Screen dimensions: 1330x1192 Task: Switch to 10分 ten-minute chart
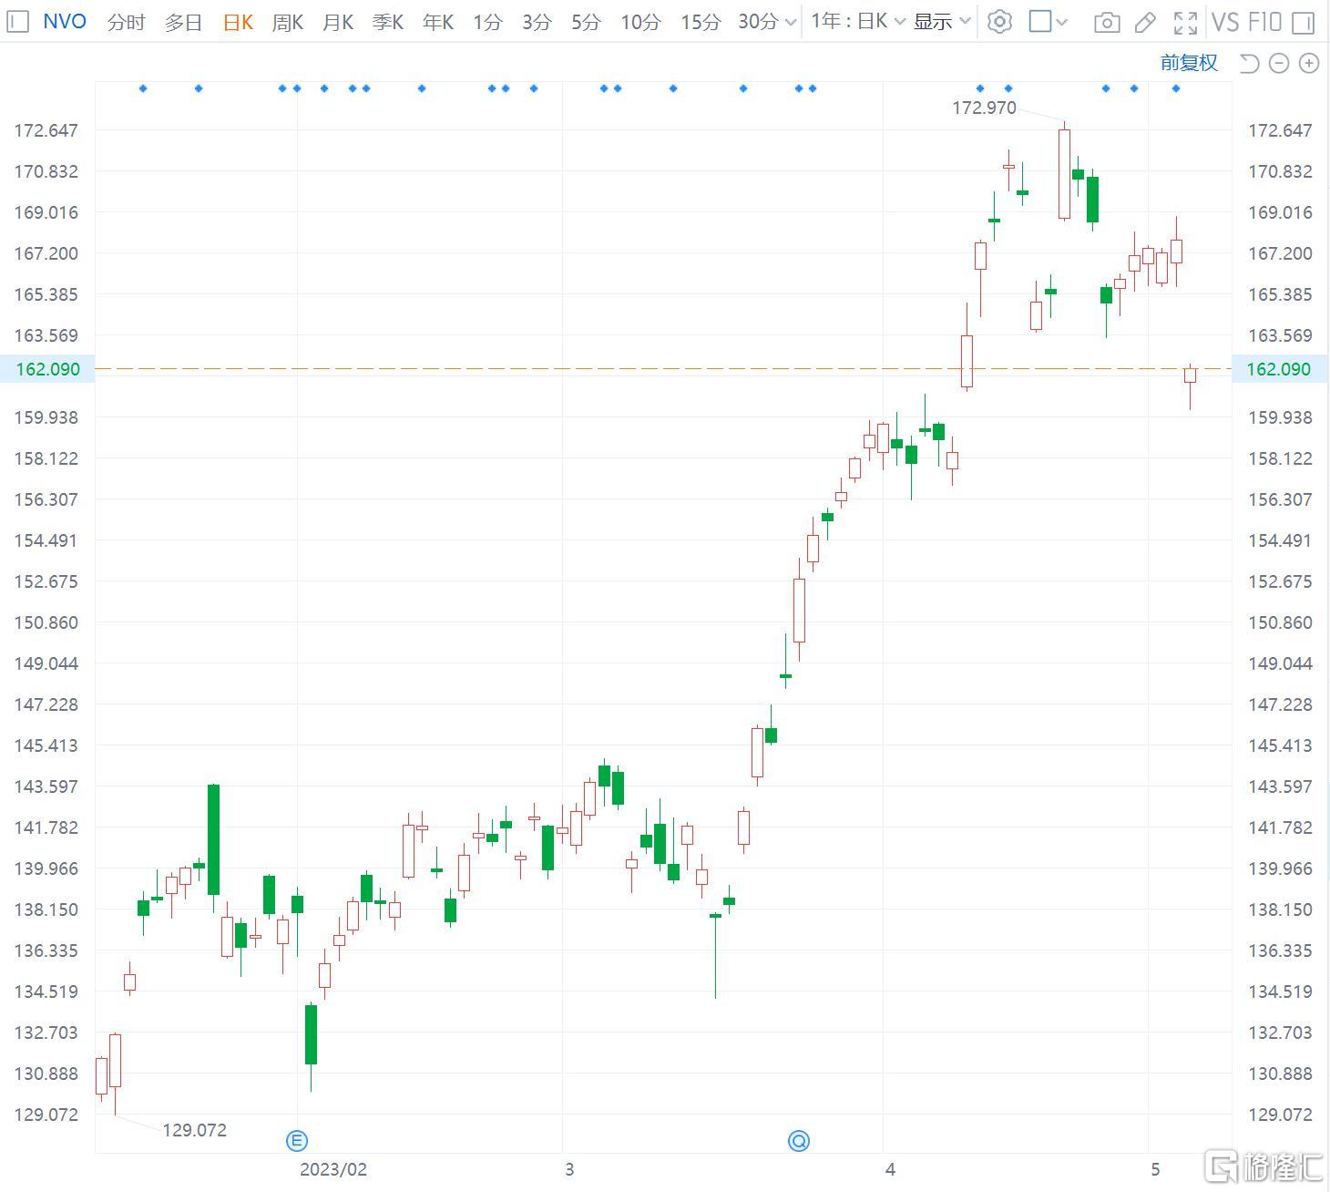click(640, 22)
